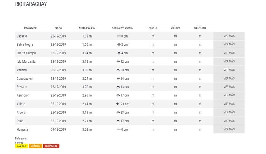266x154 pixels.
Task: Click the up arrow icon in Fuerte Olimpo row
Action: (x=119, y=53)
